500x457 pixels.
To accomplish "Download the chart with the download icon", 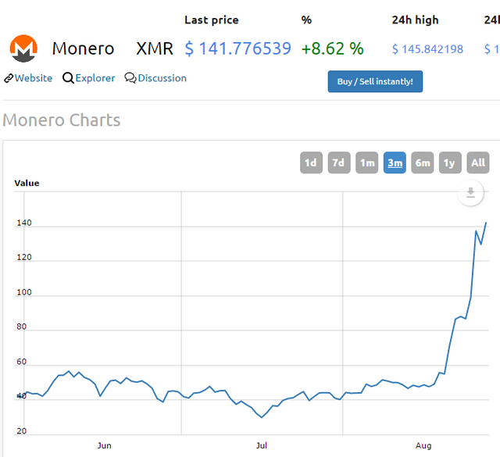I will point(470,193).
